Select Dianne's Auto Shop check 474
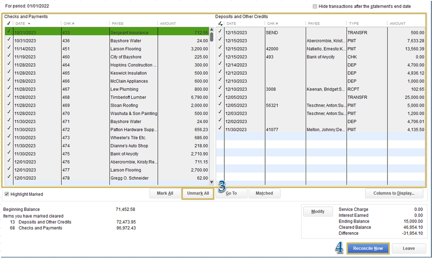 (107, 146)
